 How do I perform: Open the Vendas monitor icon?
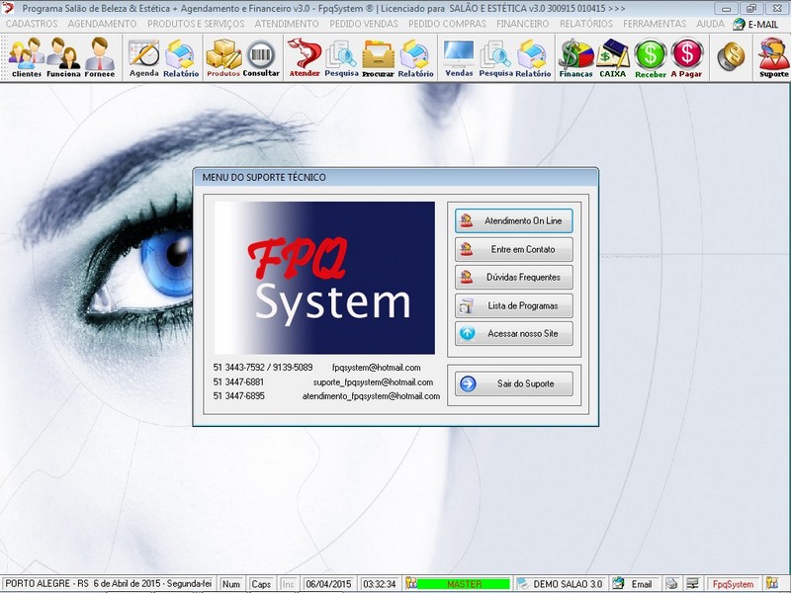tap(459, 57)
